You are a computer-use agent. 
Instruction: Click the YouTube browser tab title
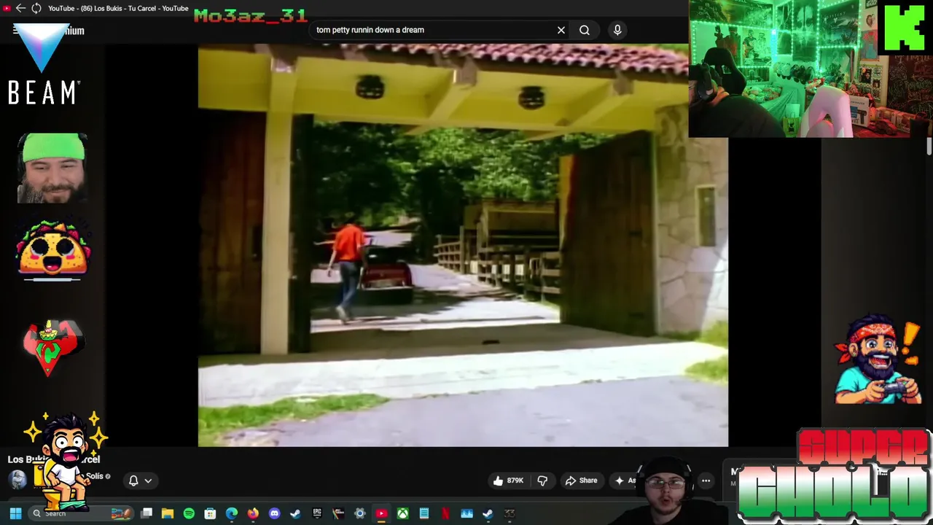[x=118, y=9]
